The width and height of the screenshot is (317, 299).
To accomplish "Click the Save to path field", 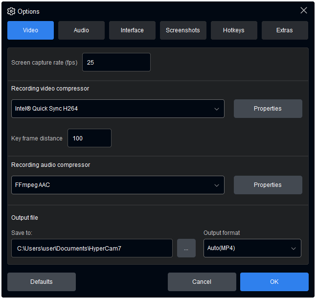I will (x=92, y=248).
